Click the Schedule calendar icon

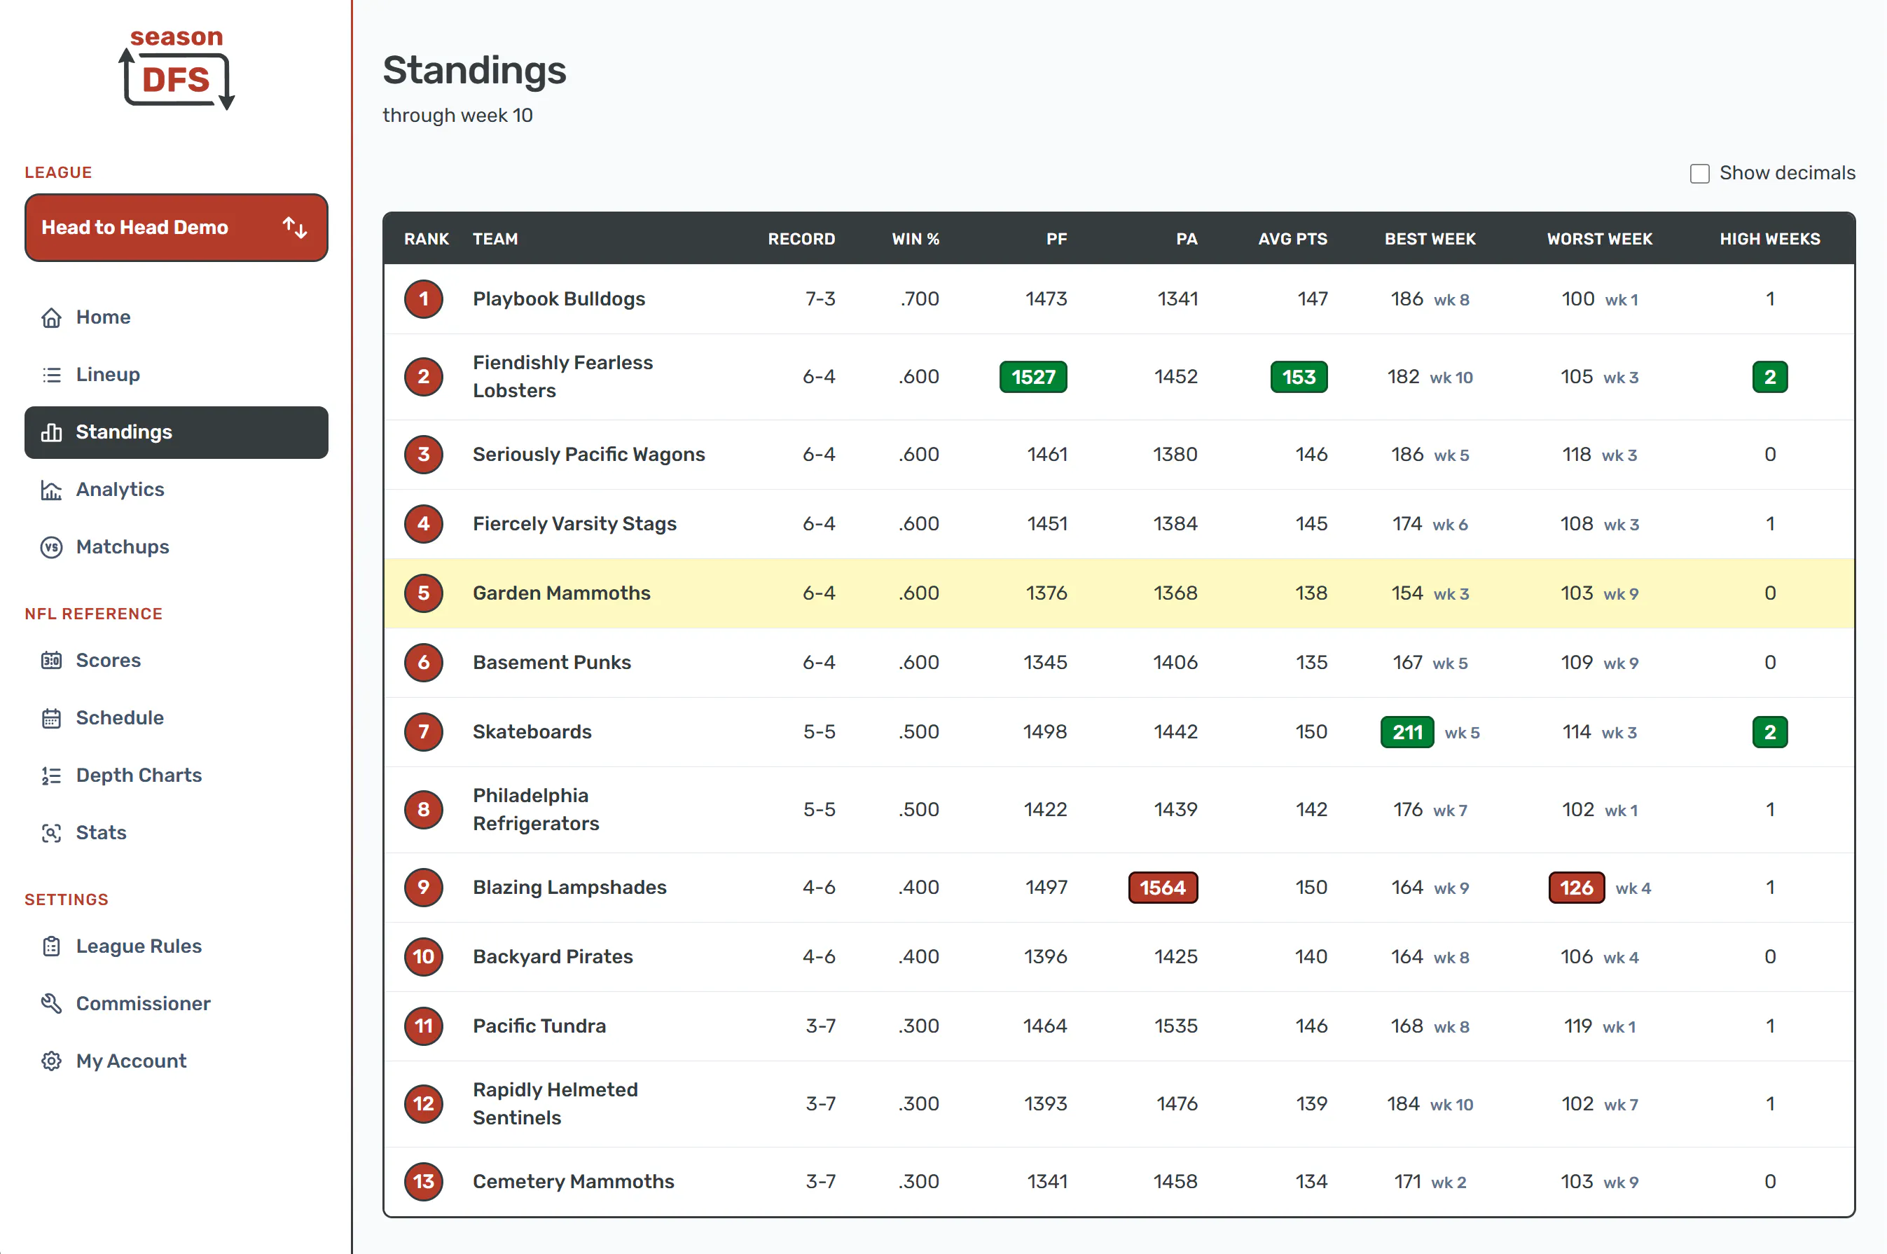(x=51, y=718)
